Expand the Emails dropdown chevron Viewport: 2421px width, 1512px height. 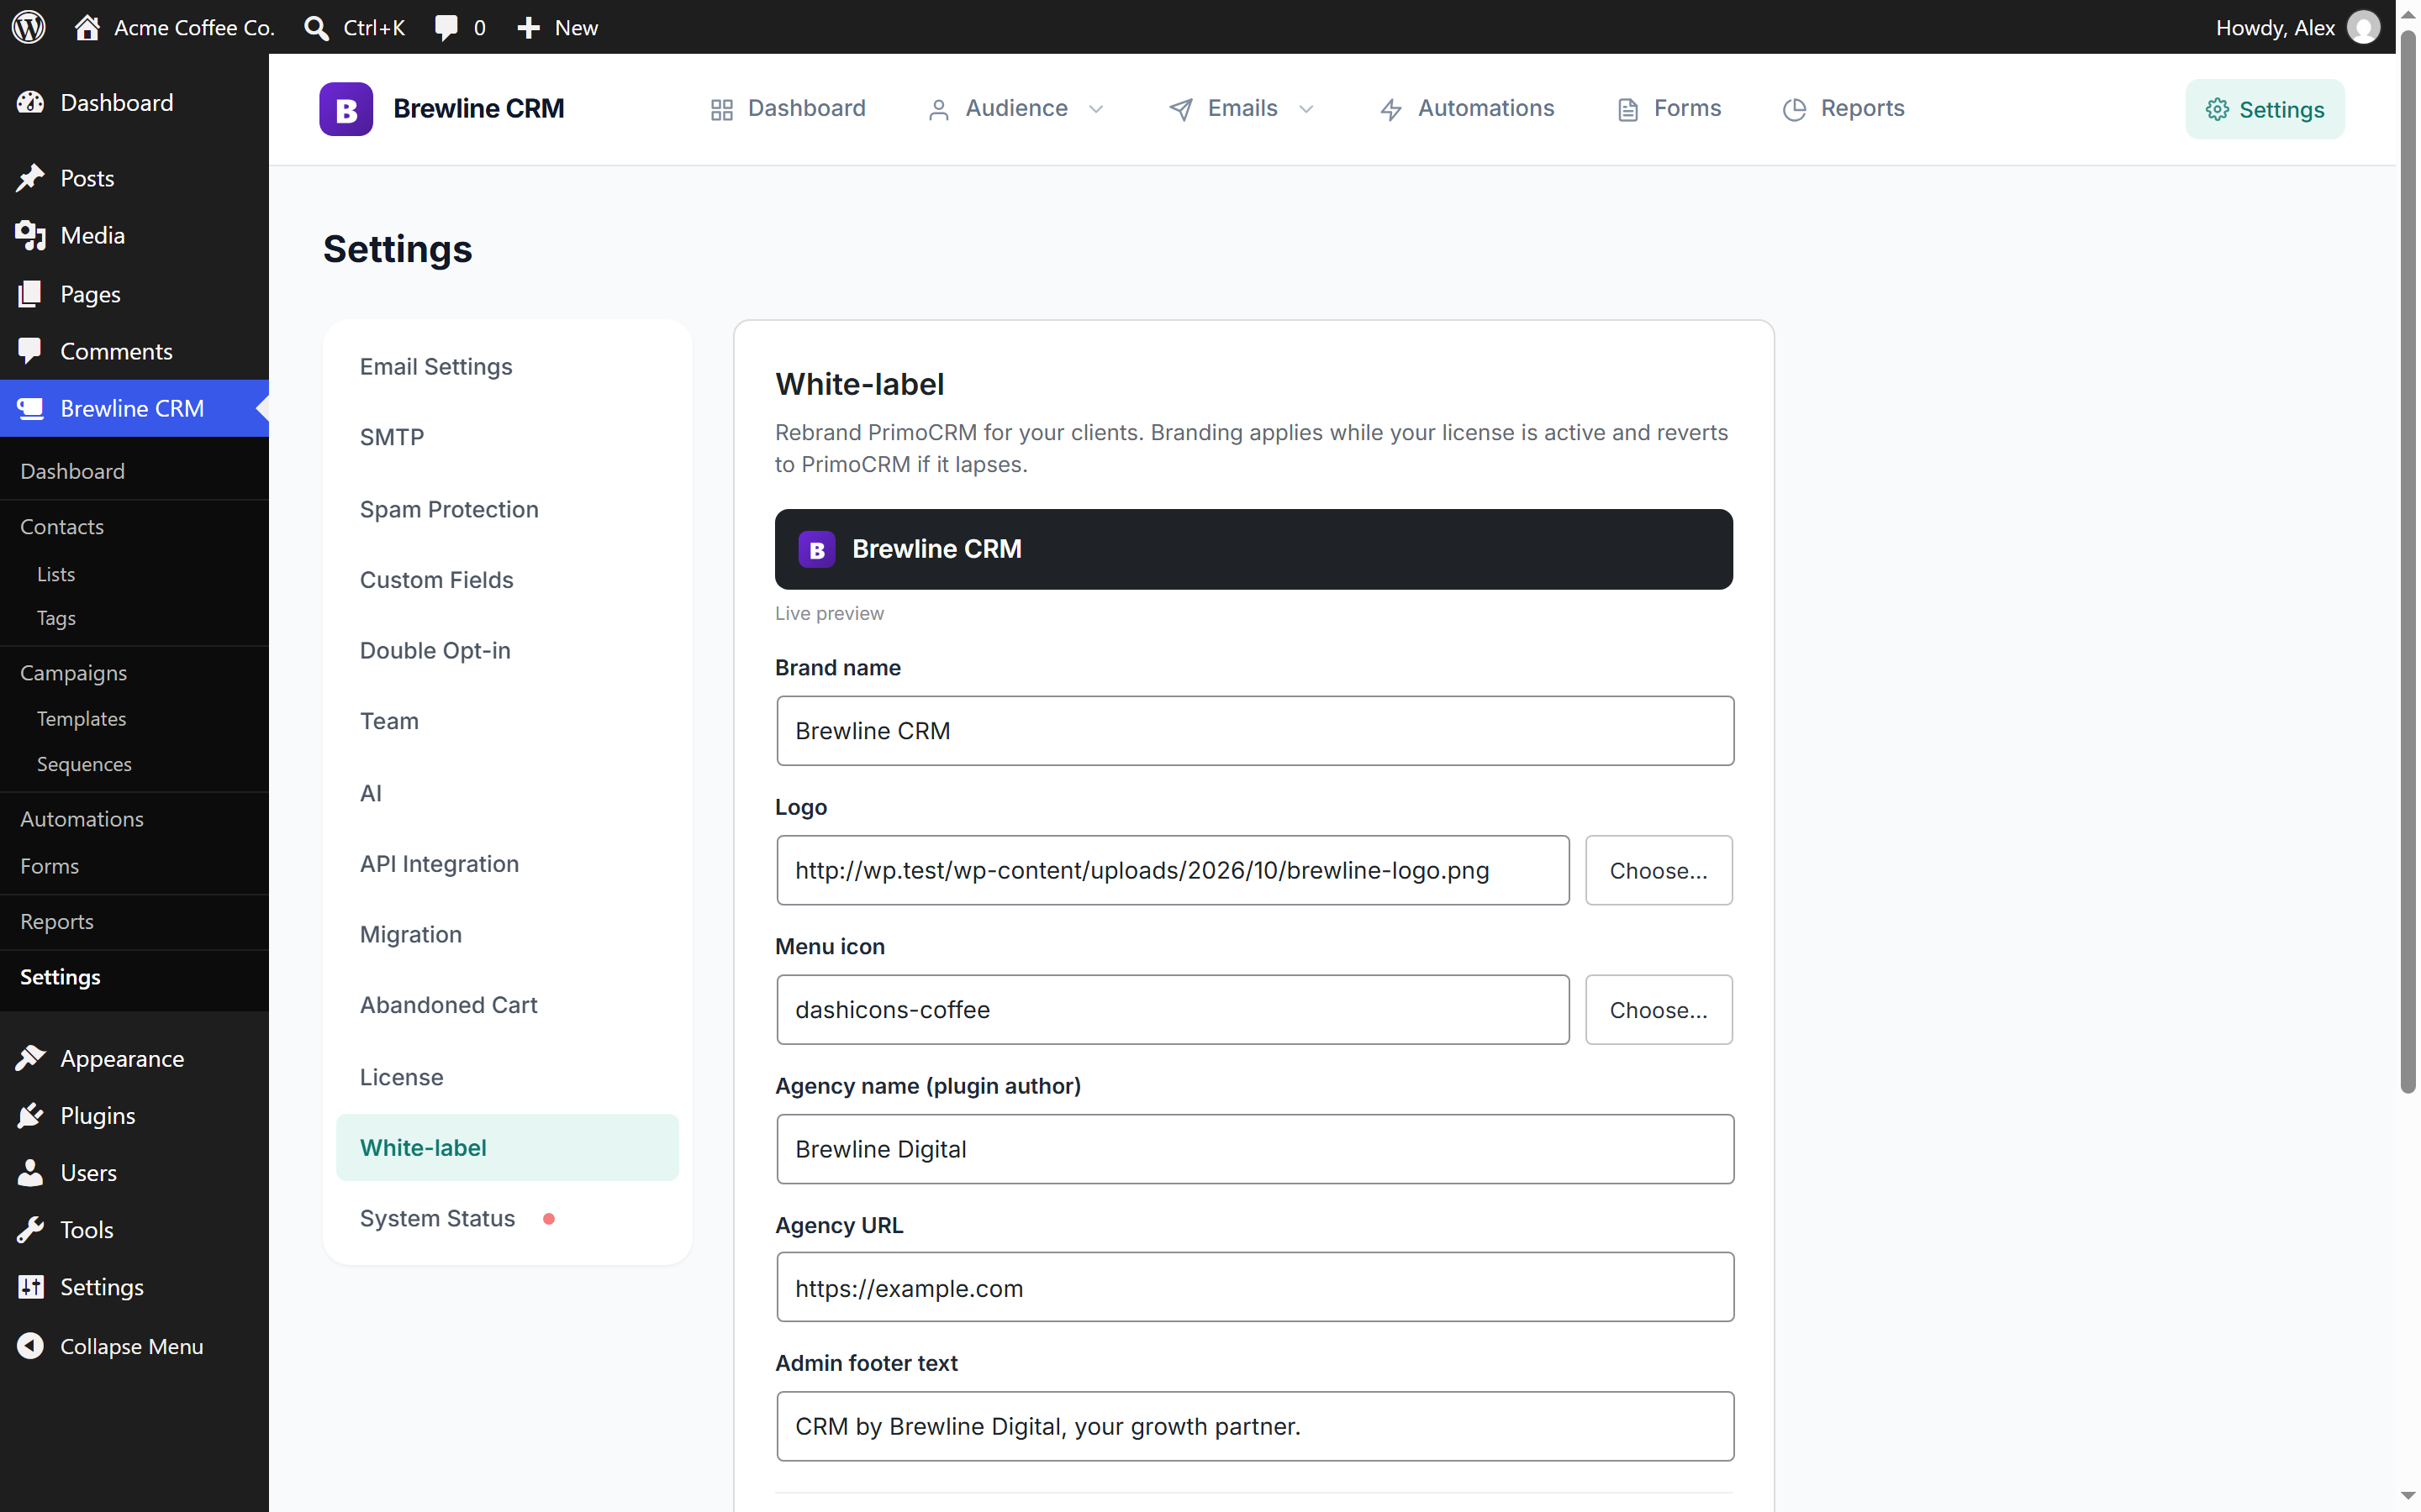(1306, 109)
